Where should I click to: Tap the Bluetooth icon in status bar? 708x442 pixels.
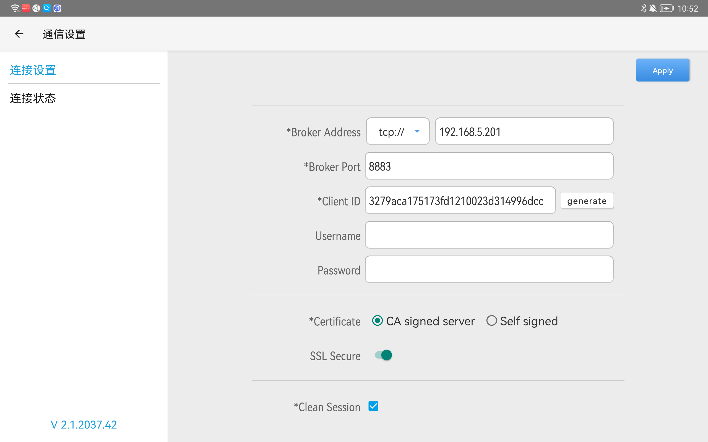point(643,8)
